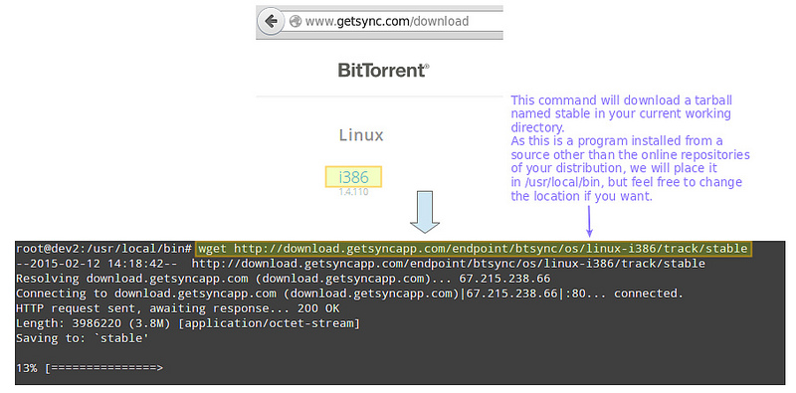Click the Saving to 'stable' line

click(83, 338)
